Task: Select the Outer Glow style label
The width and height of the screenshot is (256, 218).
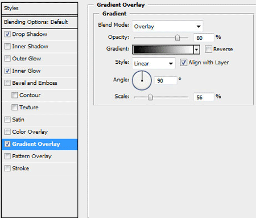Action: (27, 59)
